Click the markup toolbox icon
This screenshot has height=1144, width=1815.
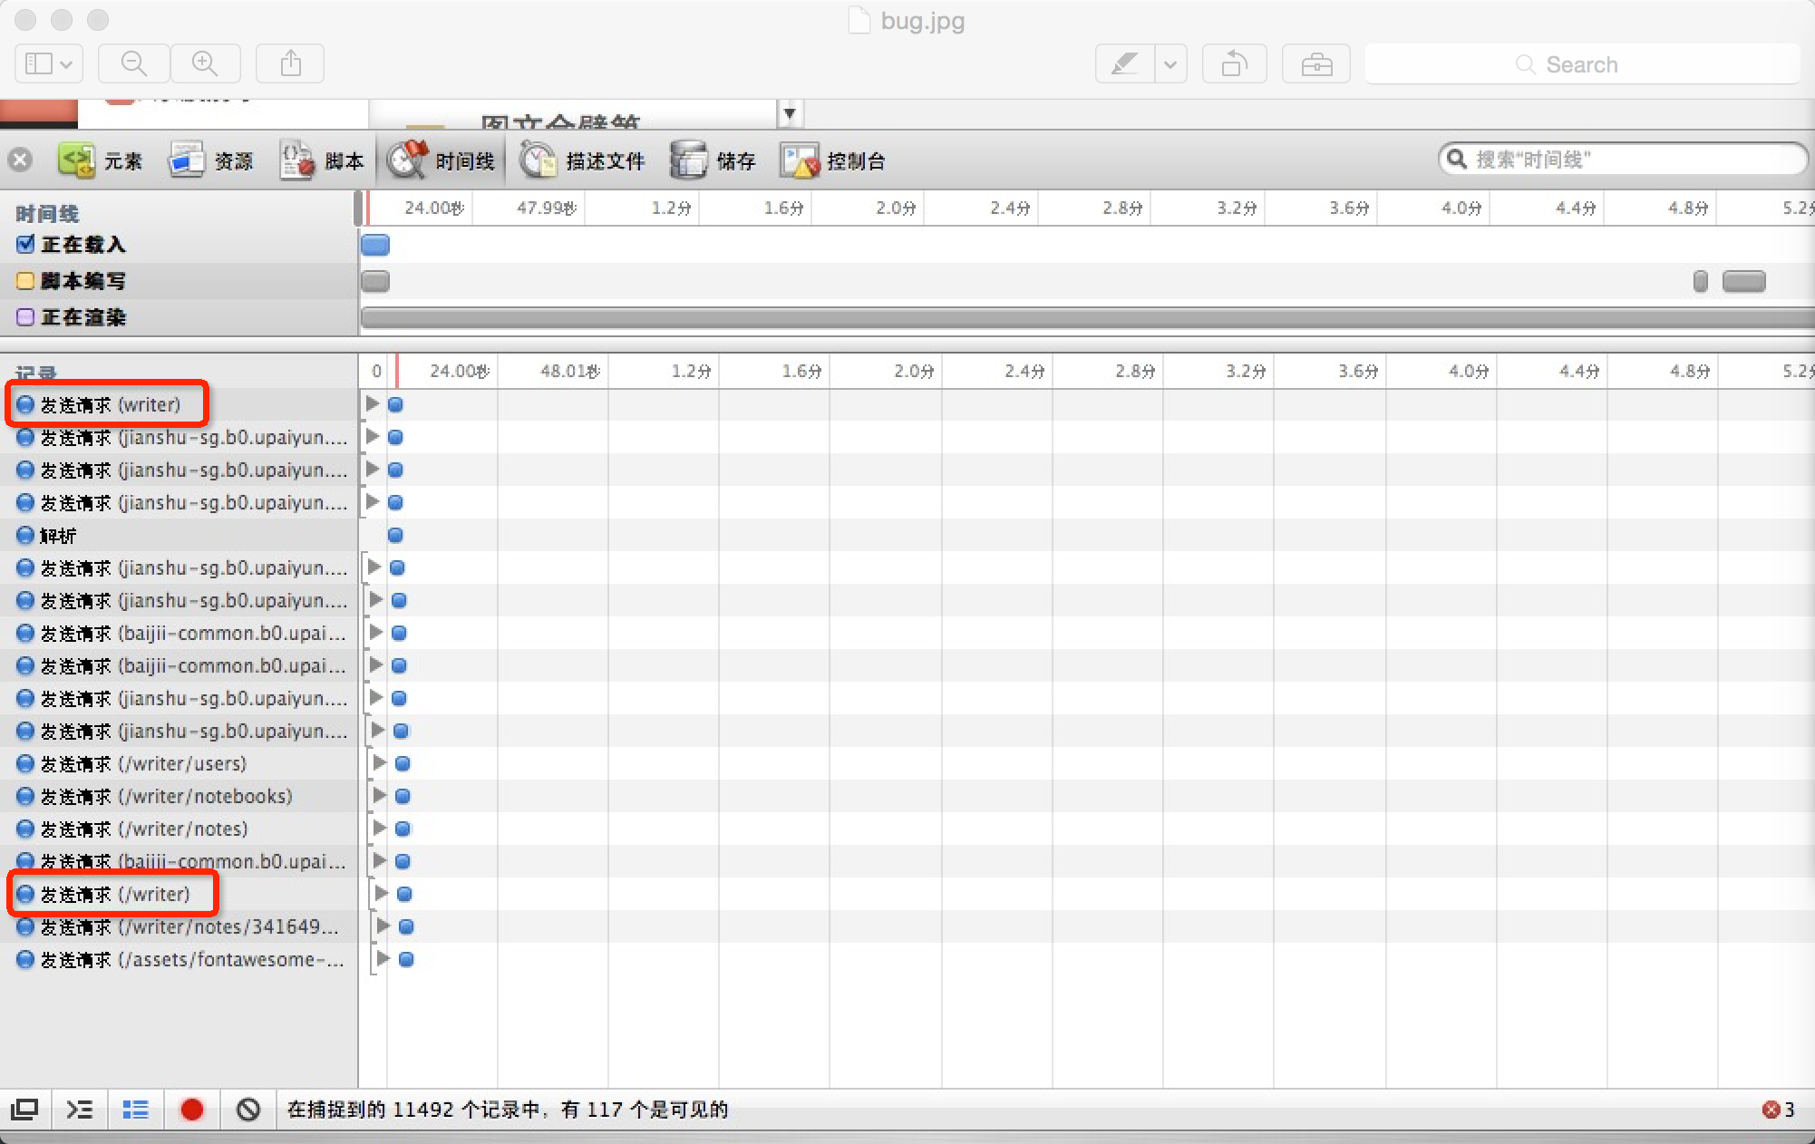(1315, 64)
